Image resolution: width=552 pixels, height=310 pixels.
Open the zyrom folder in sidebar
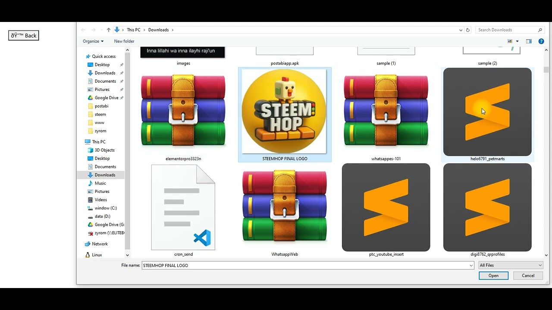click(100, 131)
